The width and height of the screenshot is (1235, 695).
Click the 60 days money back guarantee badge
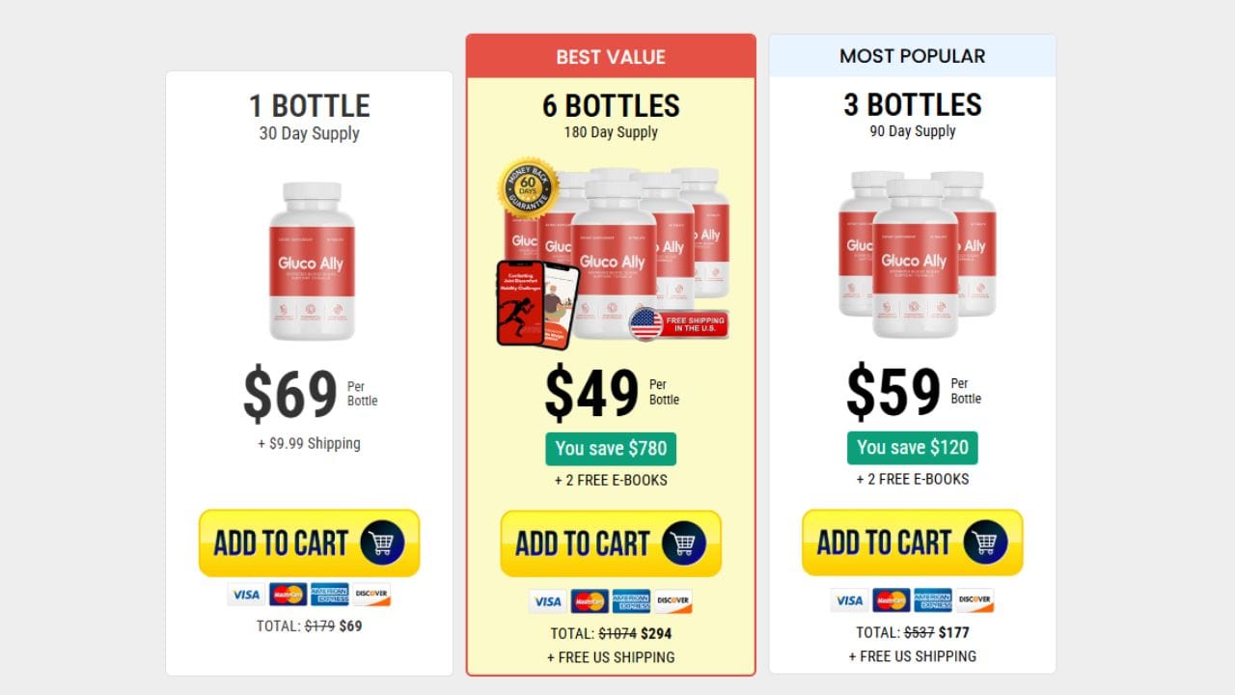528,188
